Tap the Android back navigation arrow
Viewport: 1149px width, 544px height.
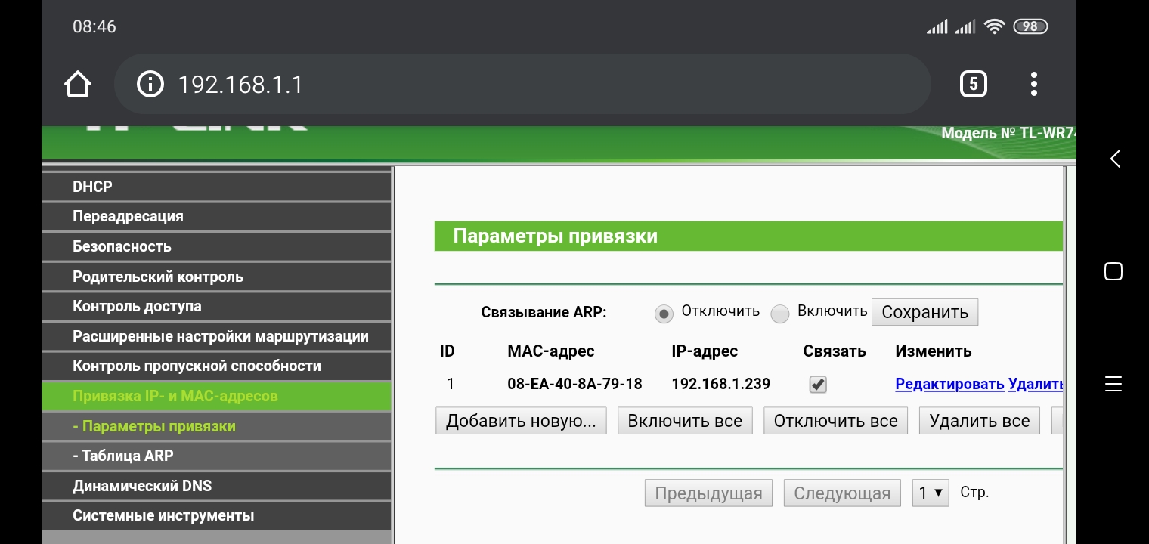pos(1114,159)
